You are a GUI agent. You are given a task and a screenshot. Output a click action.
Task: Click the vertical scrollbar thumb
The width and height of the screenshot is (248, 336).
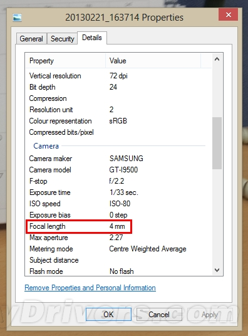tap(217, 143)
